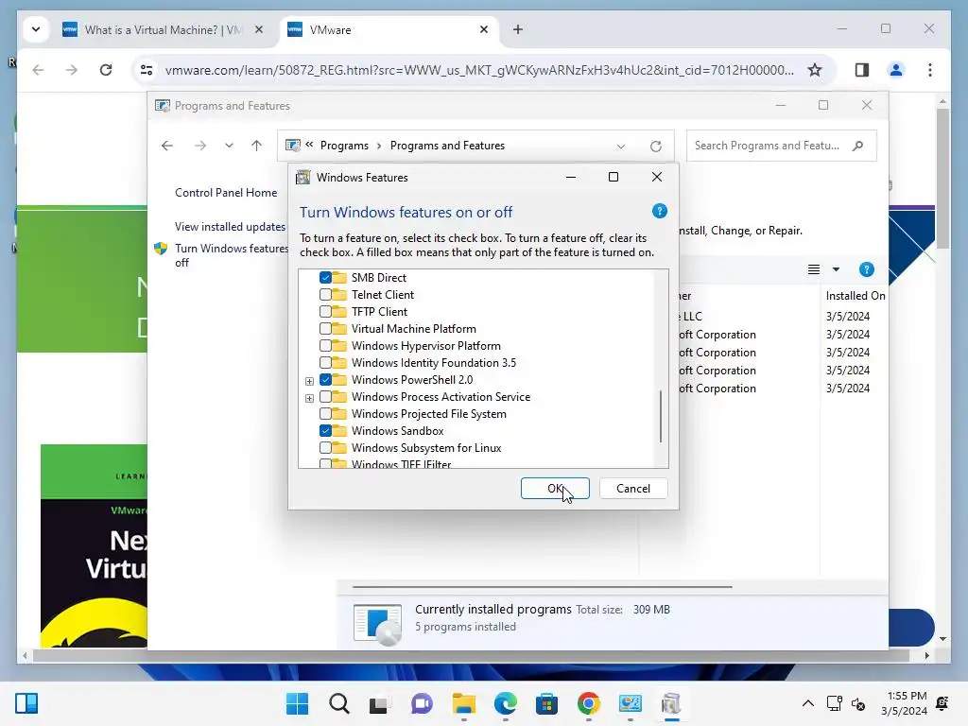The height and width of the screenshot is (726, 968).
Task: Uncheck Windows PowerShell 2.0
Action: pos(325,380)
